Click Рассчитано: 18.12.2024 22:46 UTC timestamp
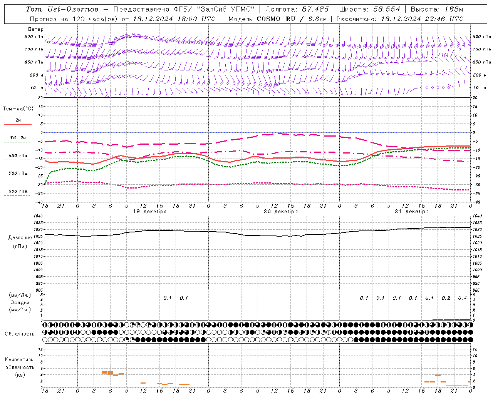The width and height of the screenshot is (493, 394). pos(400,19)
